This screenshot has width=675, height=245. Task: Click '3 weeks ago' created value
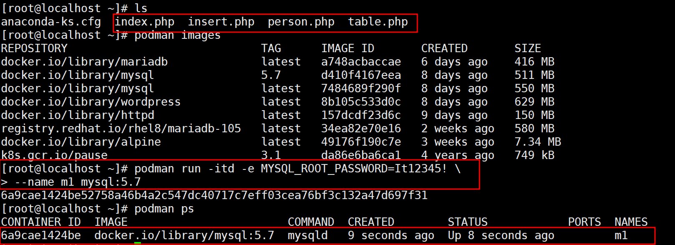pyautogui.click(x=458, y=142)
